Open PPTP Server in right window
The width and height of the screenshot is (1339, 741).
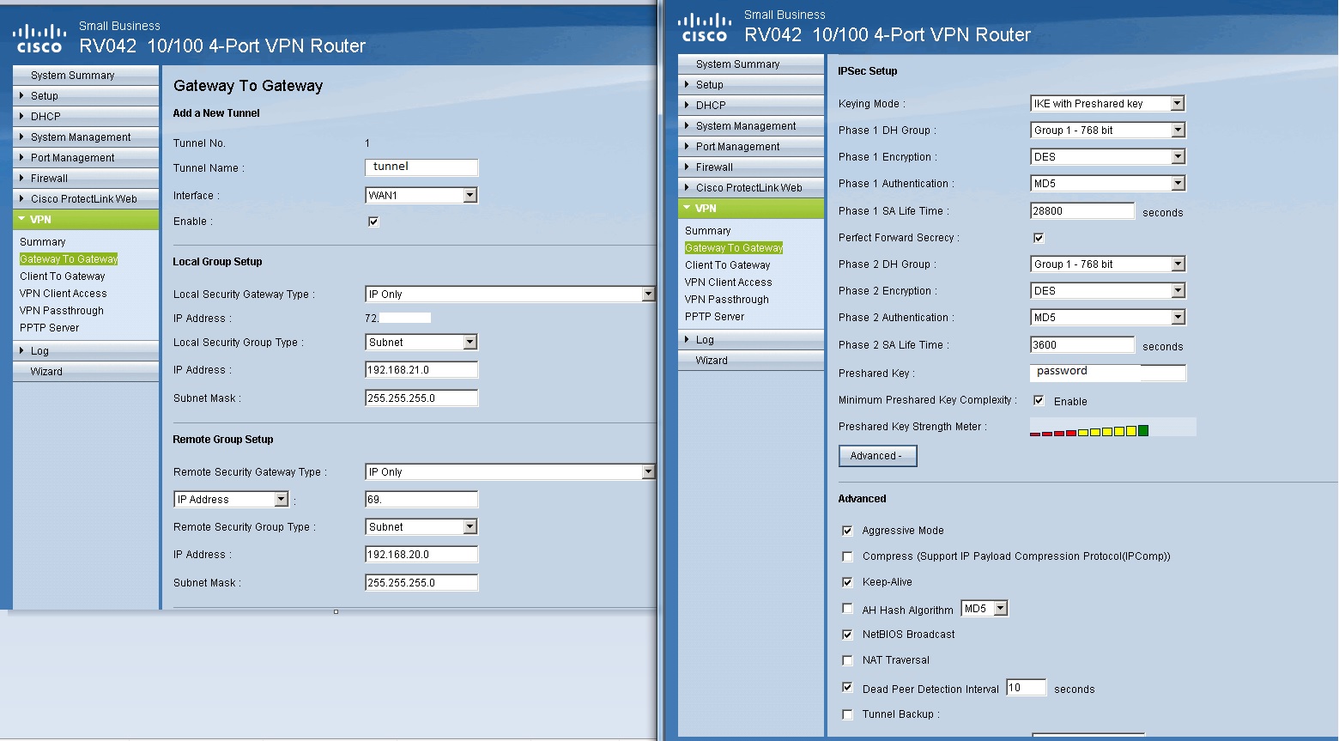click(x=714, y=317)
